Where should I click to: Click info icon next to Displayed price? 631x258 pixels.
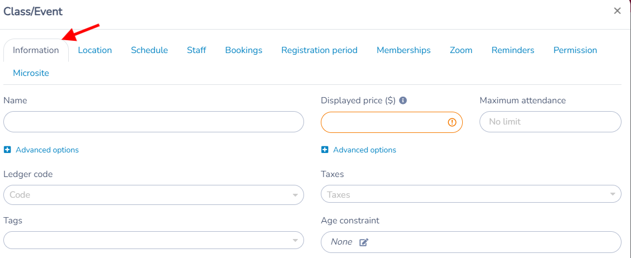point(403,101)
